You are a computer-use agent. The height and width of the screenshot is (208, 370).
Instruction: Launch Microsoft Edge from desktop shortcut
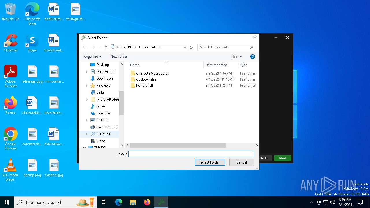(x=32, y=14)
